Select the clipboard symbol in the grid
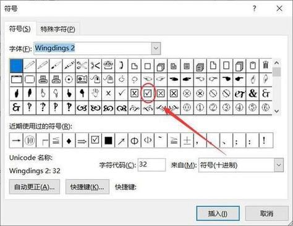Image resolution: width=293 pixels, height=226 pixels. 253,66
